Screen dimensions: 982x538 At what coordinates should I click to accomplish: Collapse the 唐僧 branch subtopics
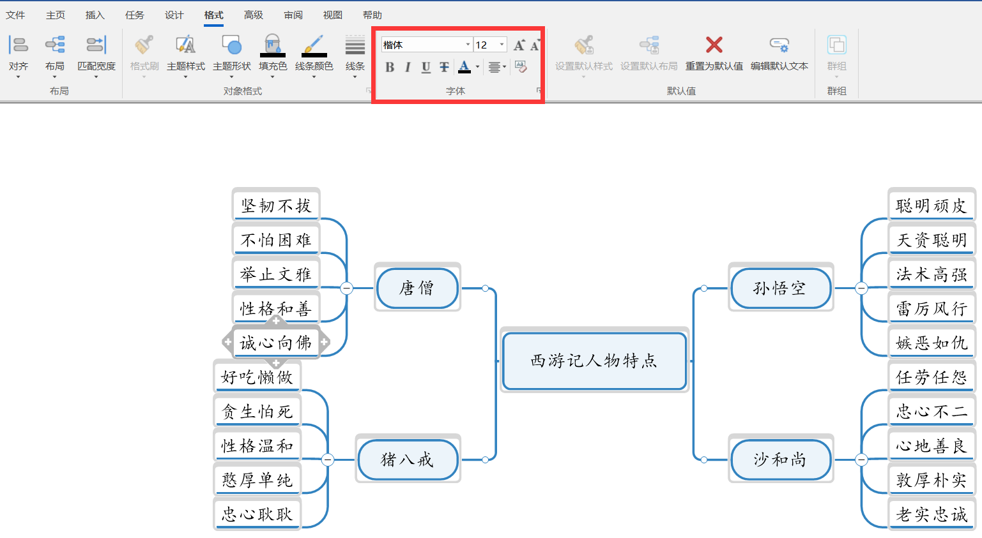click(x=347, y=288)
